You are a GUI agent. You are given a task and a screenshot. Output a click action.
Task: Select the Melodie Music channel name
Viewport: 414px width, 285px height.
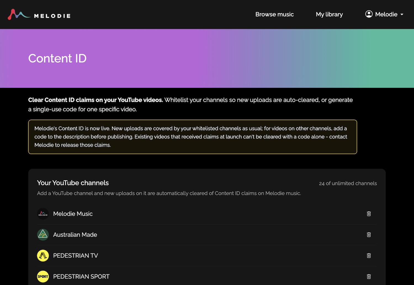pyautogui.click(x=73, y=214)
